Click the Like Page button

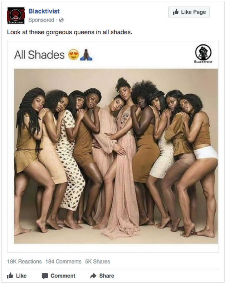(189, 12)
